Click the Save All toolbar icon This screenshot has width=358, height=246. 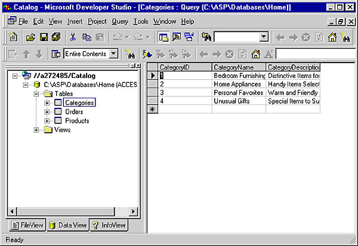tap(55, 37)
